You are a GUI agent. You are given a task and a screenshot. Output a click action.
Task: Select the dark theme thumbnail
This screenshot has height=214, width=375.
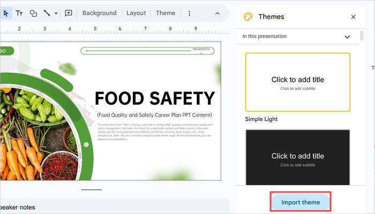298,157
